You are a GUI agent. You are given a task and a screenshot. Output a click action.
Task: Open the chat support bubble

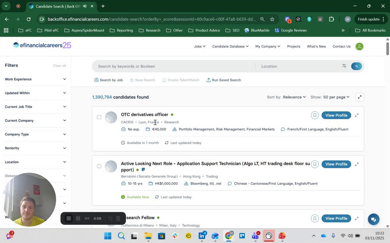click(373, 219)
